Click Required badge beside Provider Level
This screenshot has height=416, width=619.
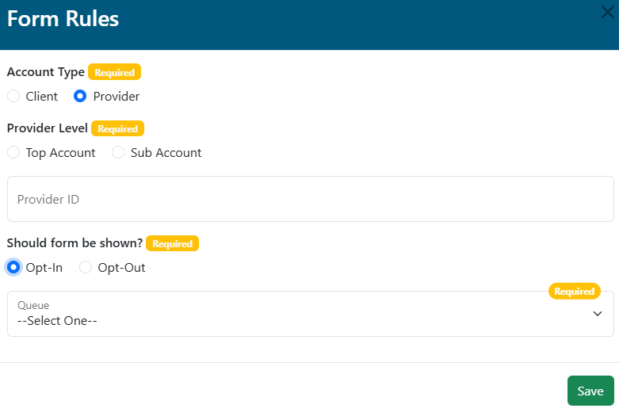[117, 128]
